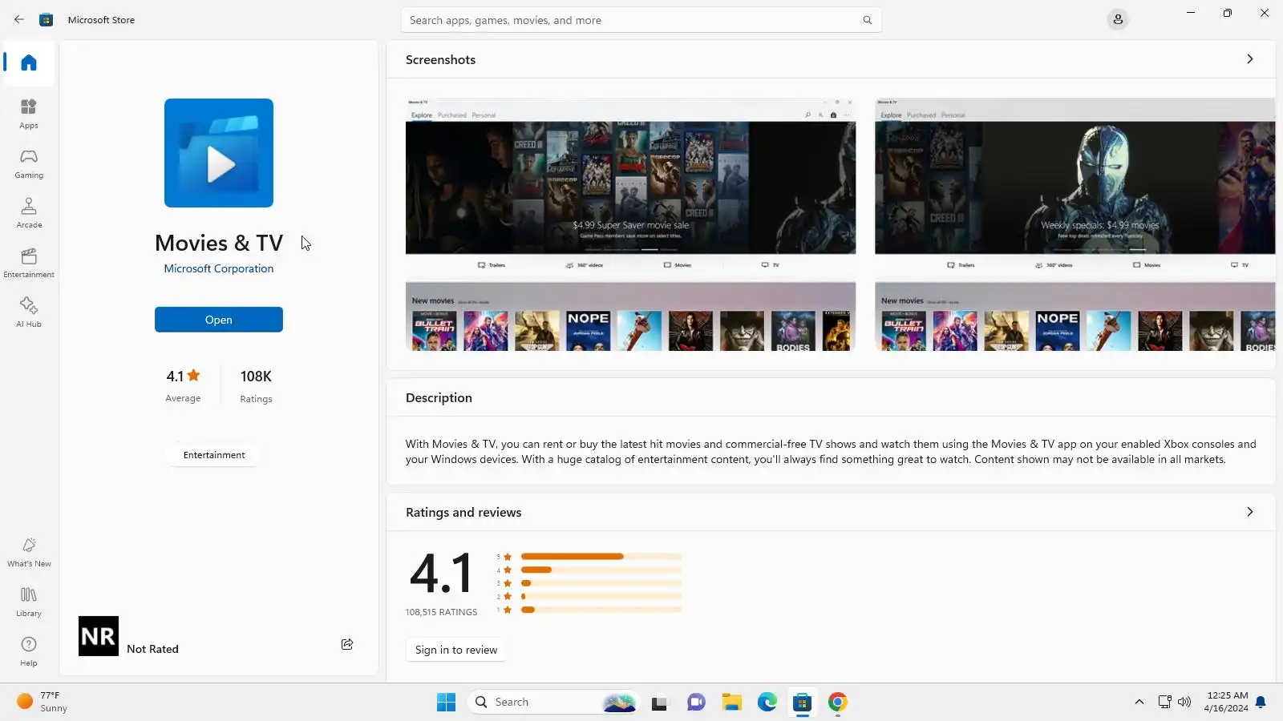Click the 5-star rating bar

click(601, 556)
